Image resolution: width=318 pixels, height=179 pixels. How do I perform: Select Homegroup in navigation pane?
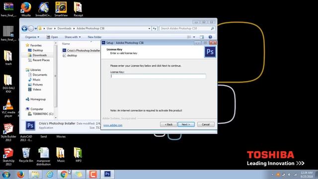(x=36, y=99)
